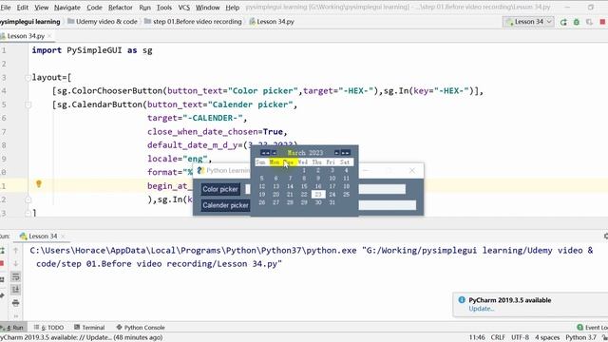Open the View menu

pyautogui.click(x=42, y=8)
